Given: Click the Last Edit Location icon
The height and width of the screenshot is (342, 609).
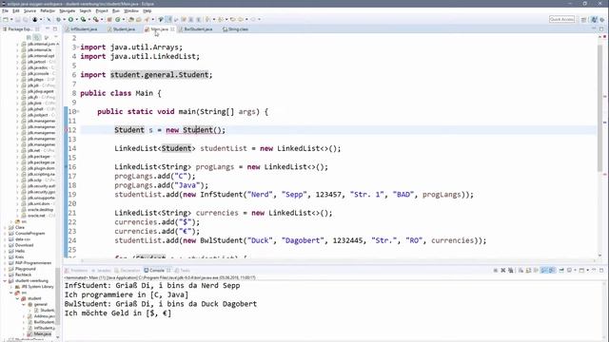Looking at the screenshot, I should coord(232,19).
